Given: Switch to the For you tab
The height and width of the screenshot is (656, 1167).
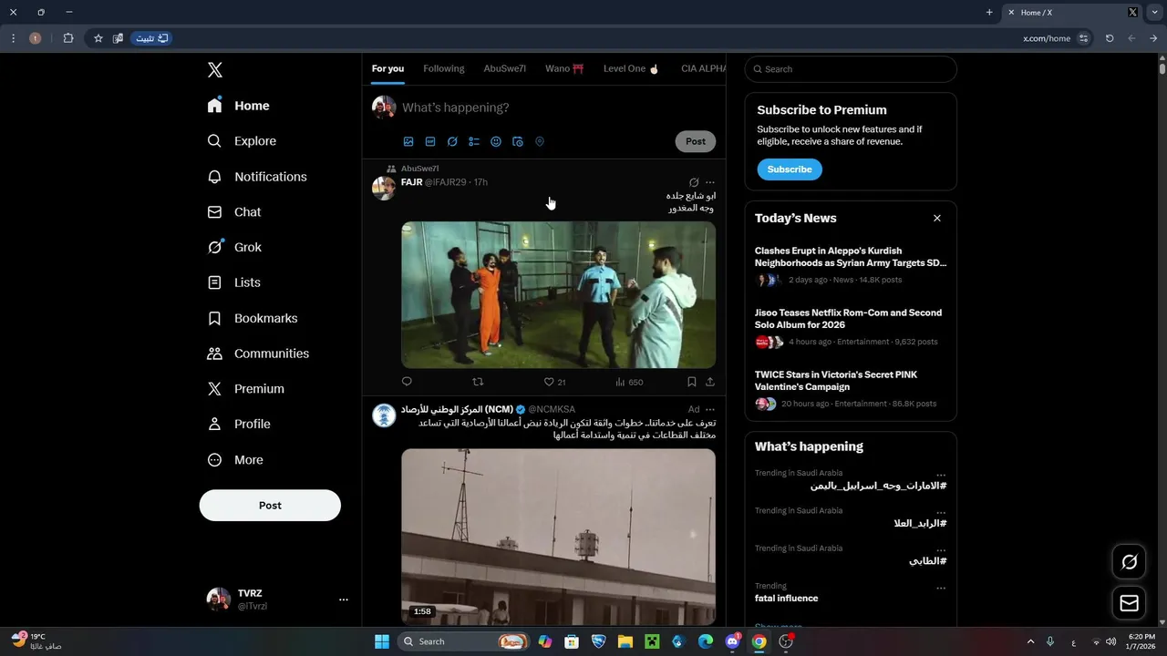Looking at the screenshot, I should (x=387, y=68).
